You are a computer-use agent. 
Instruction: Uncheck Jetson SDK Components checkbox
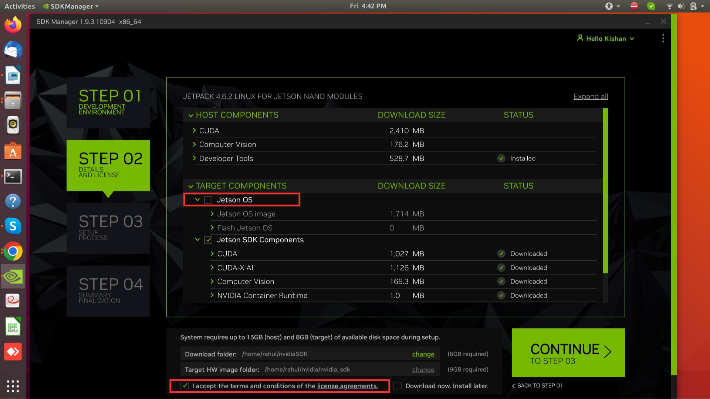coord(208,240)
